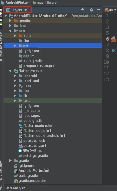Collapse the flutter_module folder
The image size is (117, 191).
pos(11,71)
